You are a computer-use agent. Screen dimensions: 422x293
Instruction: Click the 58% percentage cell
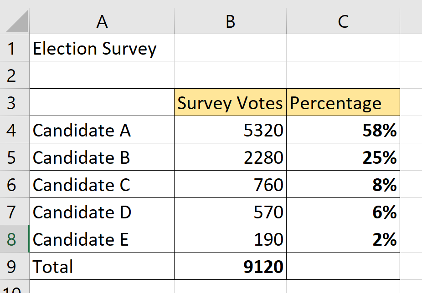[342, 130]
